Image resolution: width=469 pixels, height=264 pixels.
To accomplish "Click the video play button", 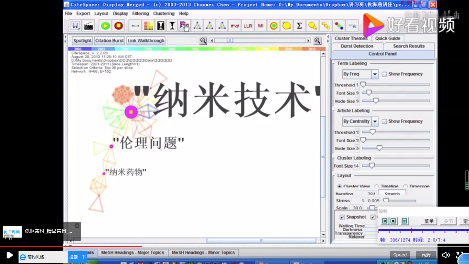I will [10, 255].
